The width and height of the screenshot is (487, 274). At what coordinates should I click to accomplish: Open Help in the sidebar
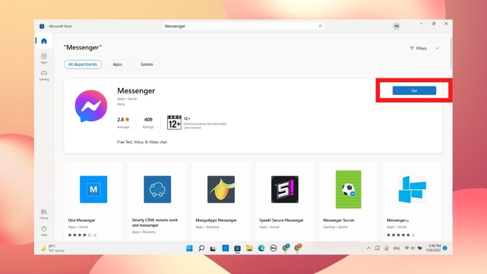[x=44, y=231]
